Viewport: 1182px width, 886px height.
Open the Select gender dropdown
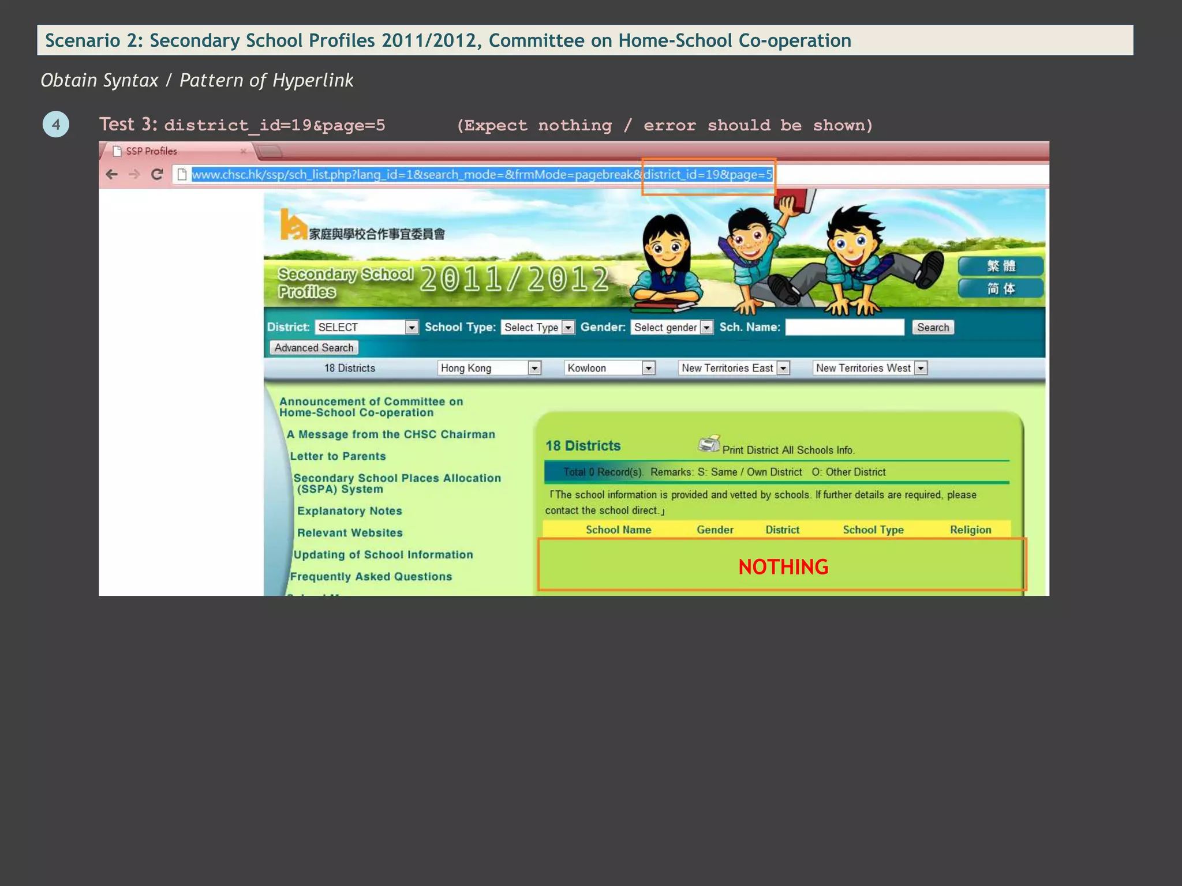(672, 327)
